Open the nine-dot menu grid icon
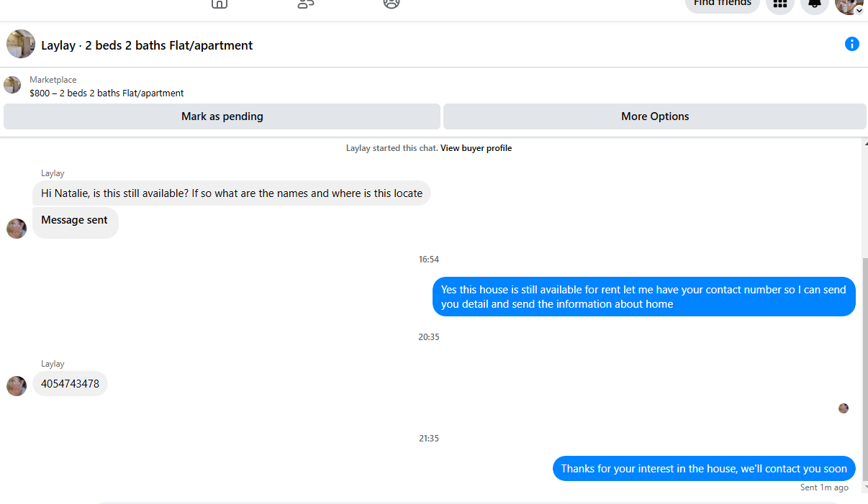Image resolution: width=868 pixels, height=504 pixels. pos(780,4)
